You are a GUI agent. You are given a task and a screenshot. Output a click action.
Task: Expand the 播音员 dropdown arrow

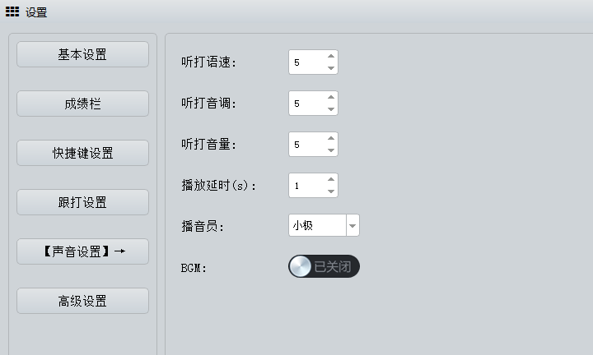[x=353, y=225]
